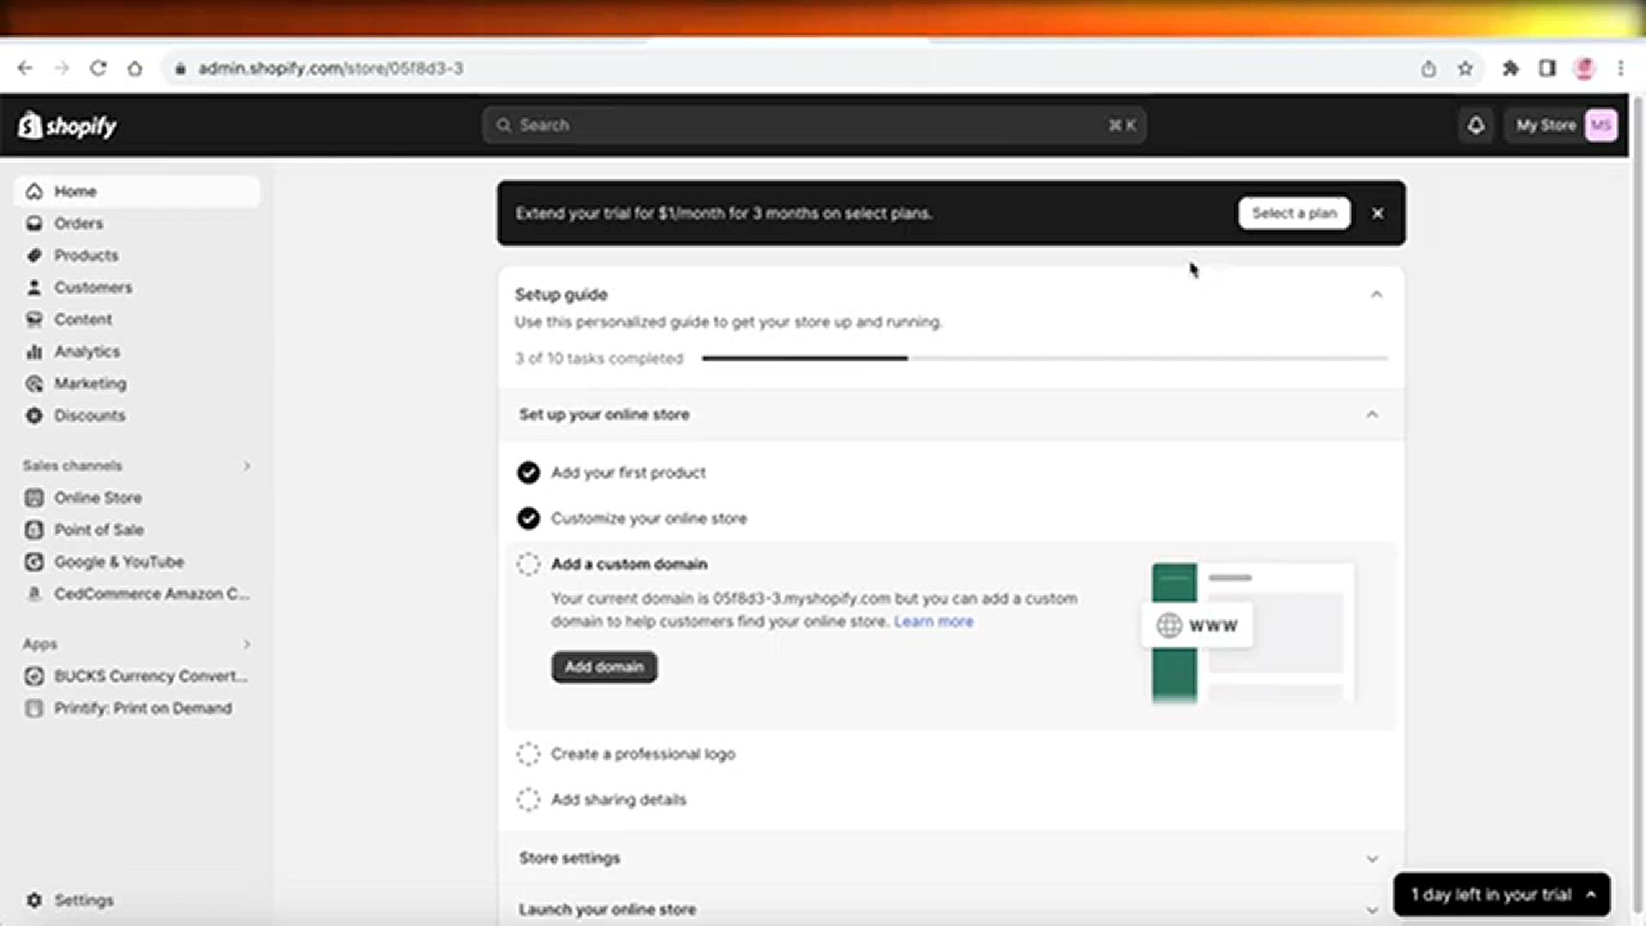
Task: Expand Launch your online store section
Action: [1372, 910]
